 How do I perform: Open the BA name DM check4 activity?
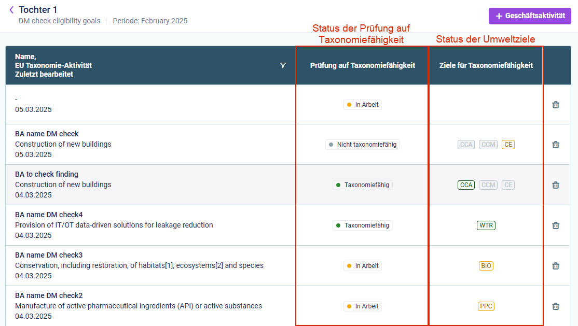[x=49, y=215]
